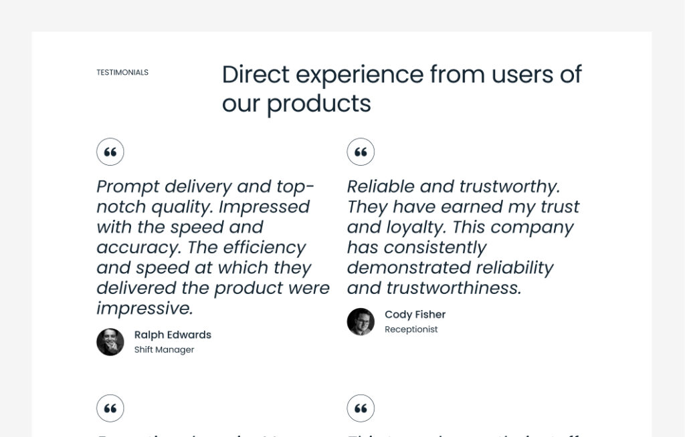Click the bottom-right quote icon

(x=361, y=408)
